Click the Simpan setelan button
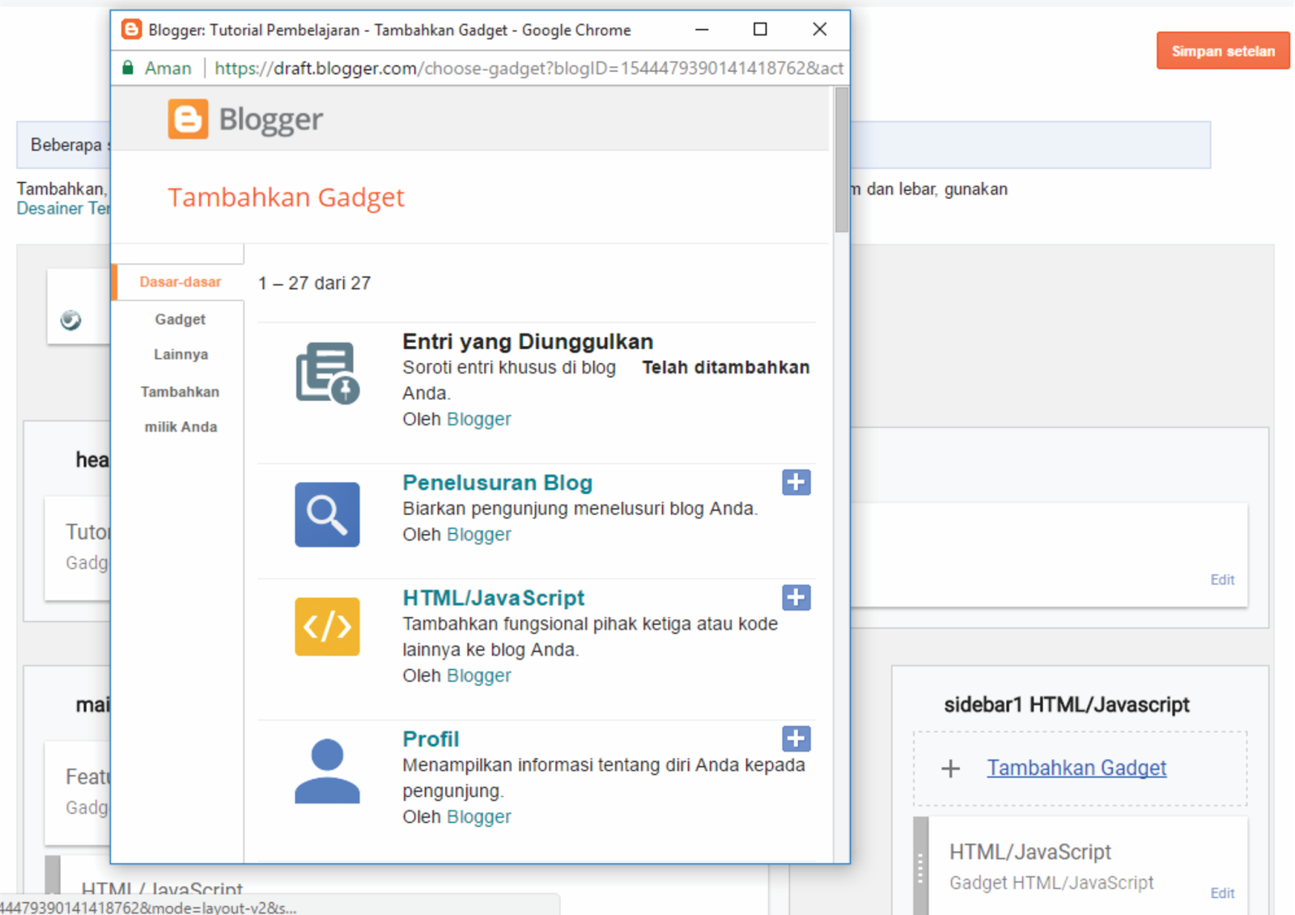Screen dimensions: 1295x915 (x=1223, y=51)
